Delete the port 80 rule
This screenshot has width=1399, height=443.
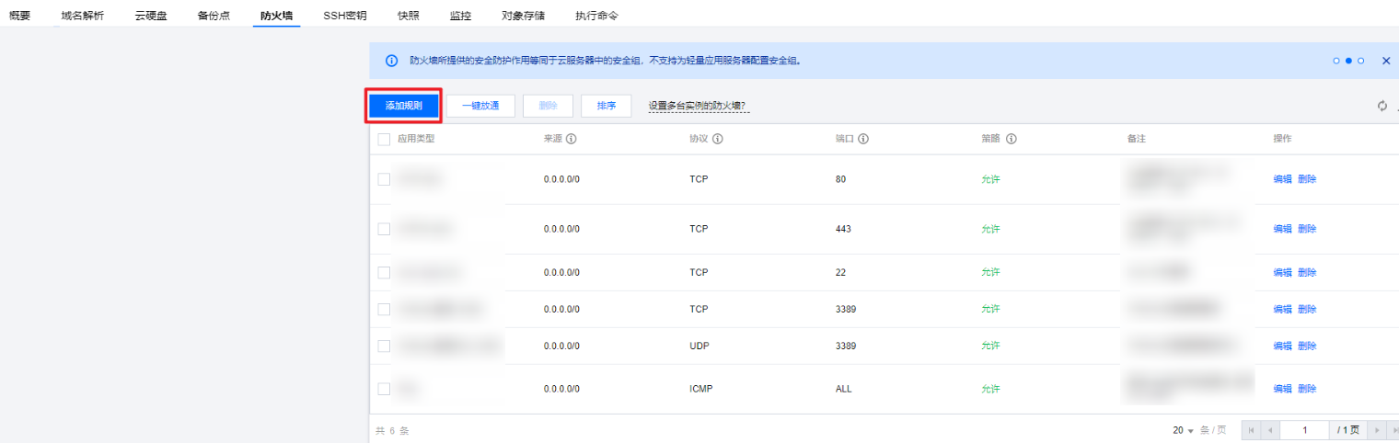(x=1307, y=179)
